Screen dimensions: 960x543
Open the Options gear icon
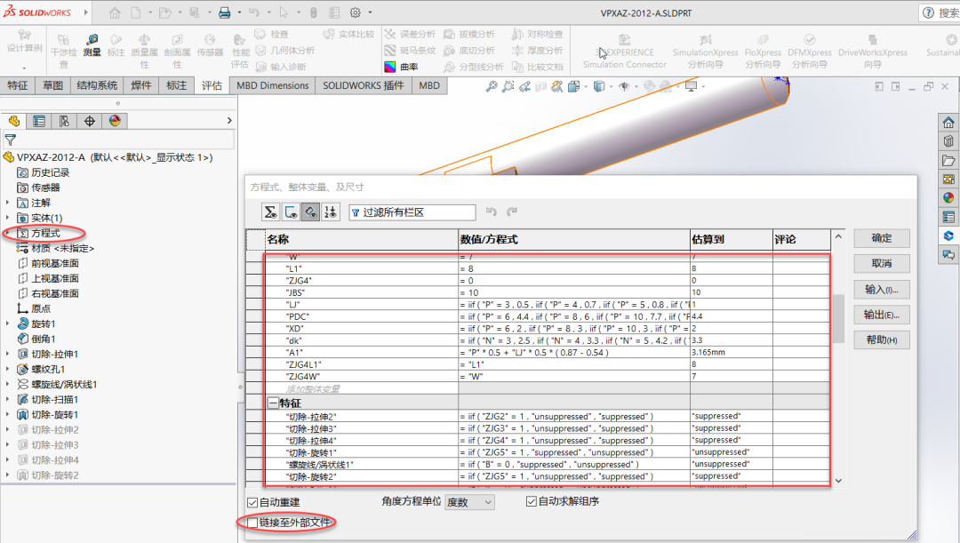click(x=355, y=12)
